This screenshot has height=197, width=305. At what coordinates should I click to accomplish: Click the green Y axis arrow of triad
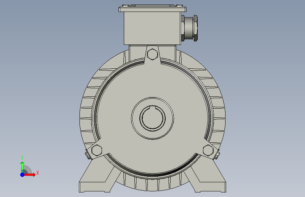(23, 167)
